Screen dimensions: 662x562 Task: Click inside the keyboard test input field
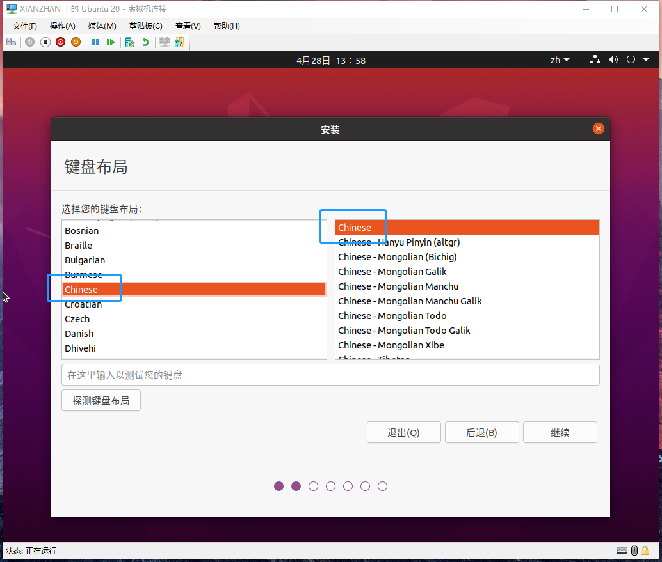[x=330, y=375]
